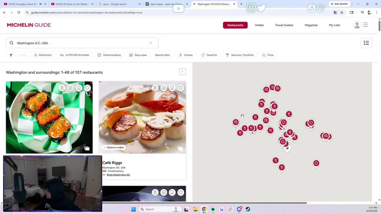Open the gallery icon on Café Riggs photo

click(x=180, y=148)
